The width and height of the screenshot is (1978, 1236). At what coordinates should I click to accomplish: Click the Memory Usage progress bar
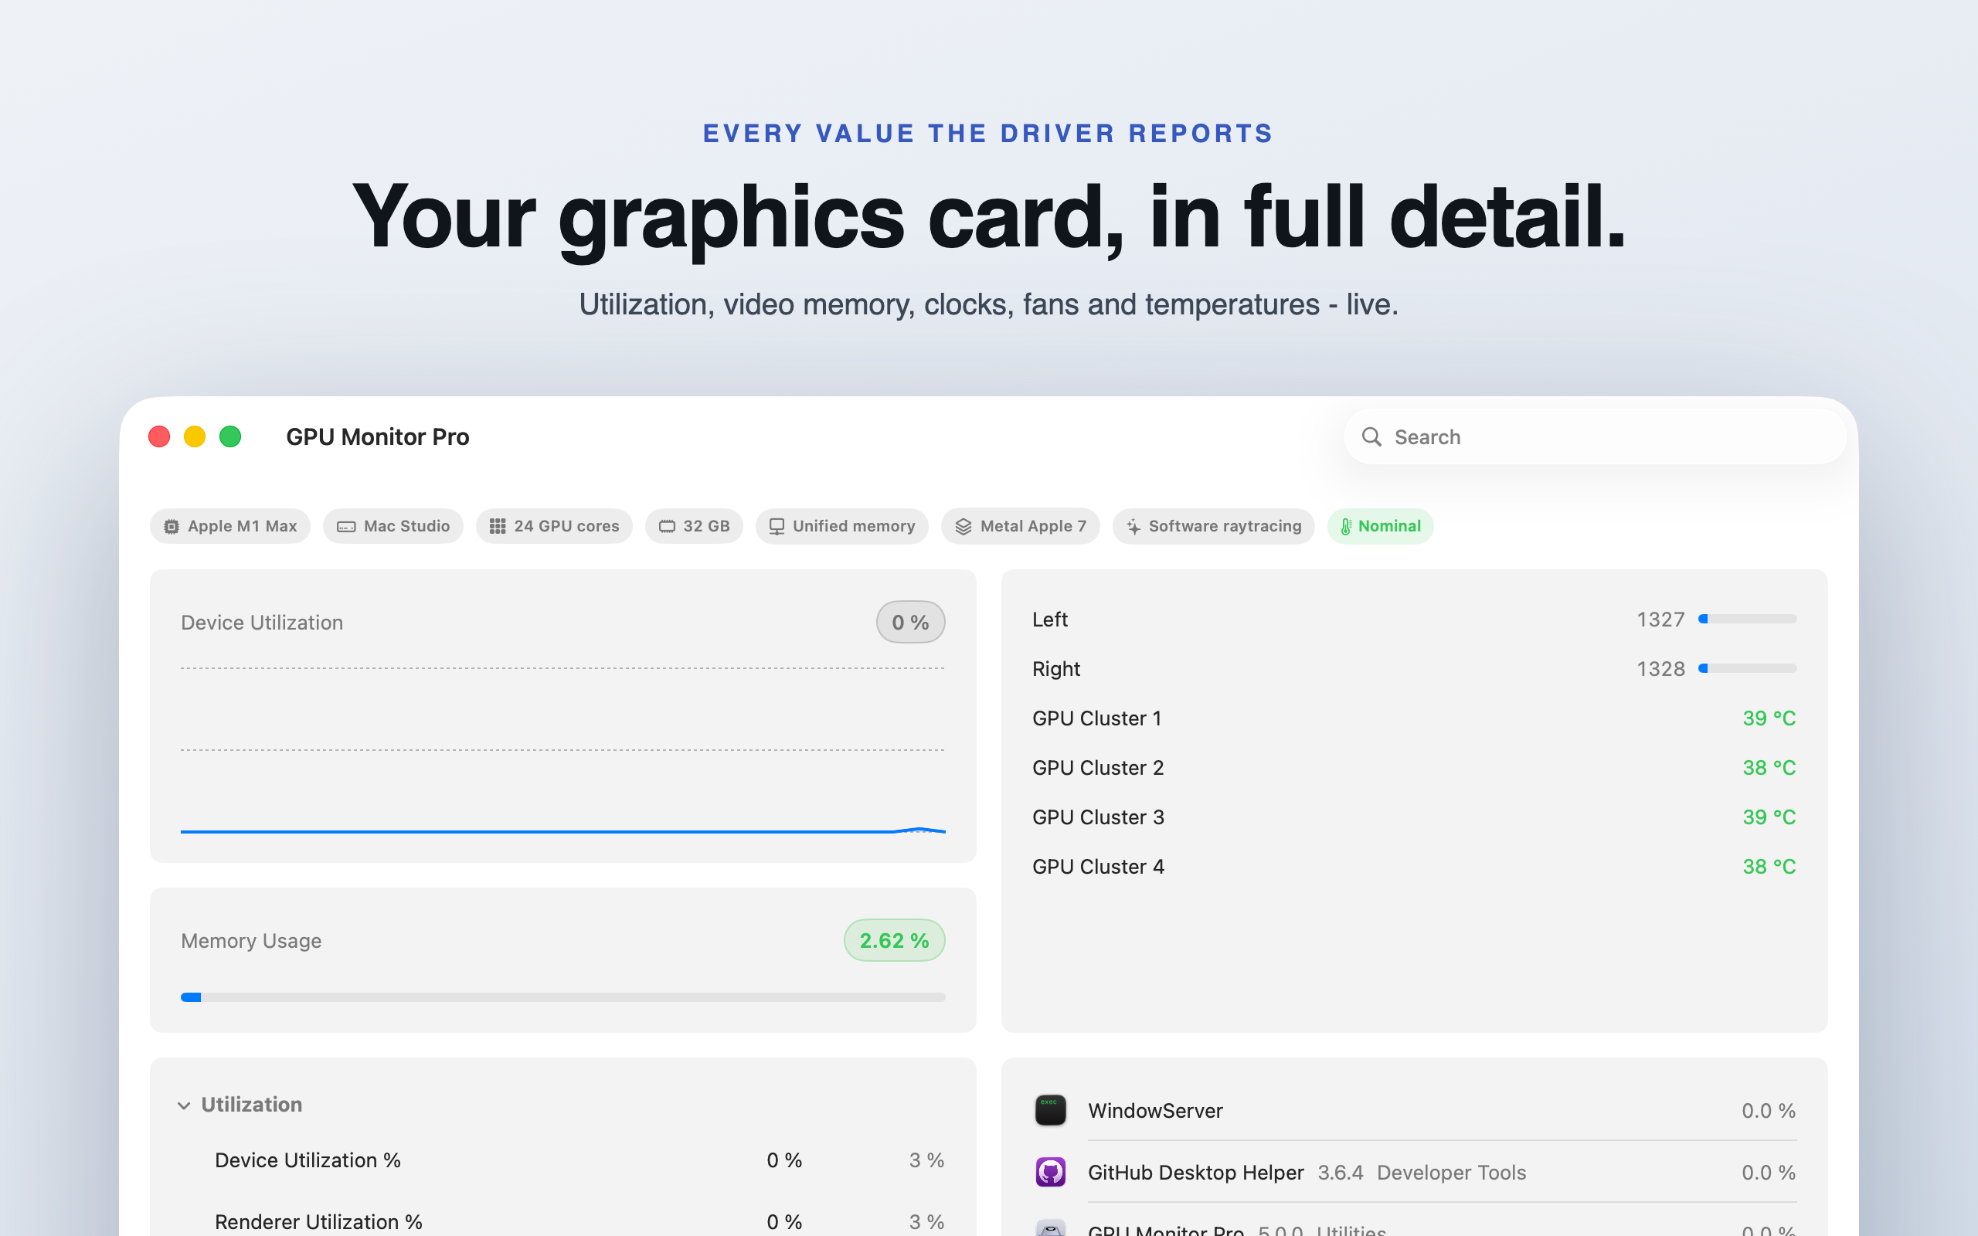[x=563, y=997]
